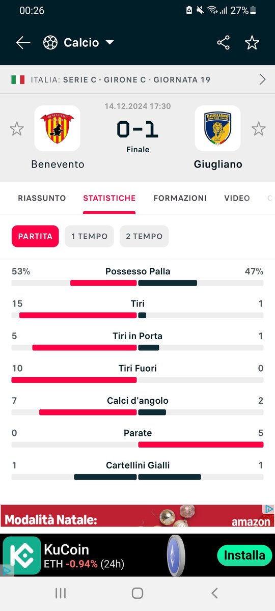Open Serie C Girone C chevron

point(263,79)
